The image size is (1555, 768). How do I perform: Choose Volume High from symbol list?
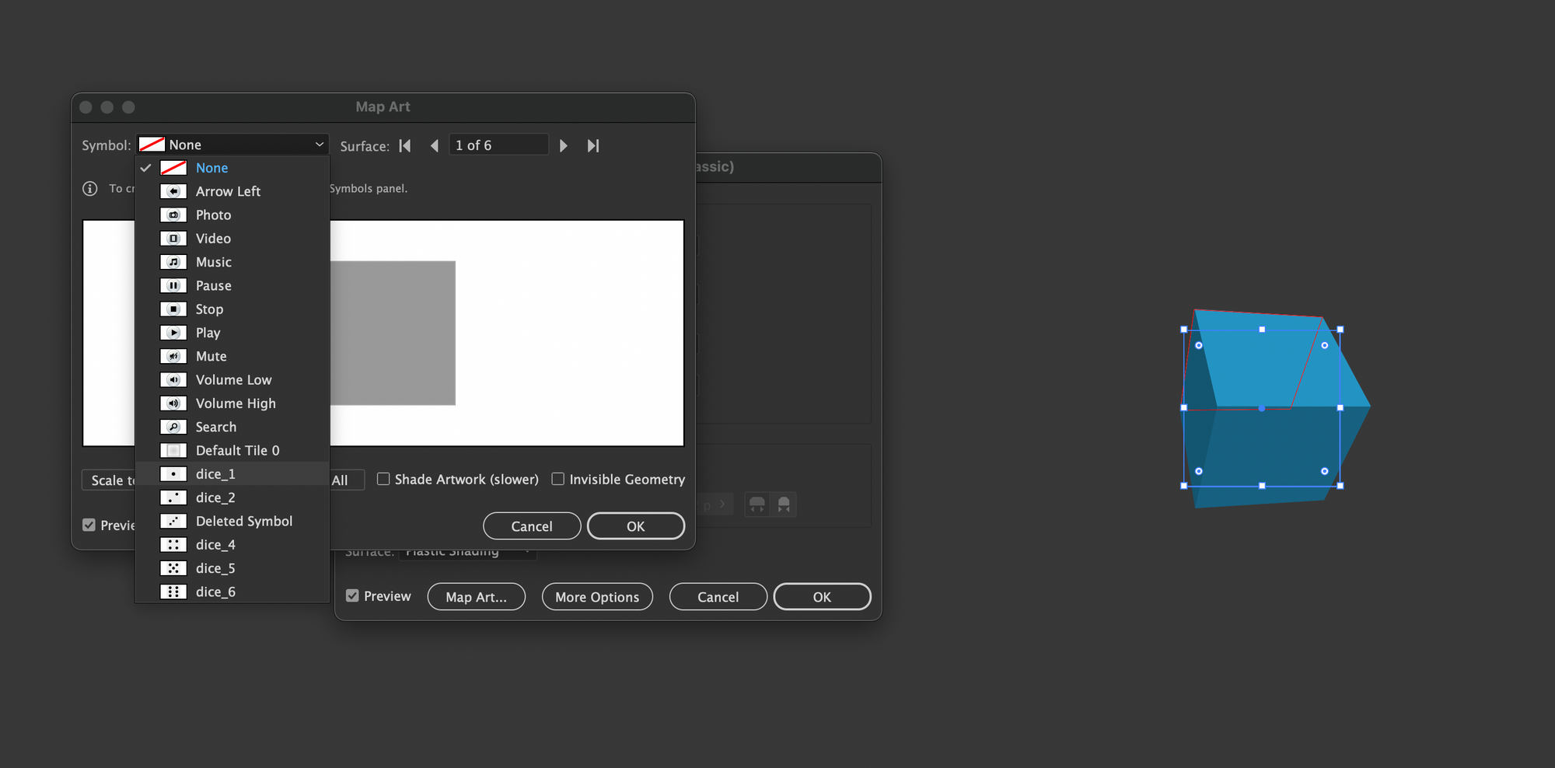click(x=232, y=403)
